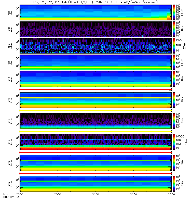The width and height of the screenshot is (191, 204).
Task: Pick the color bar next to the elec panel
Action: coord(174,79)
